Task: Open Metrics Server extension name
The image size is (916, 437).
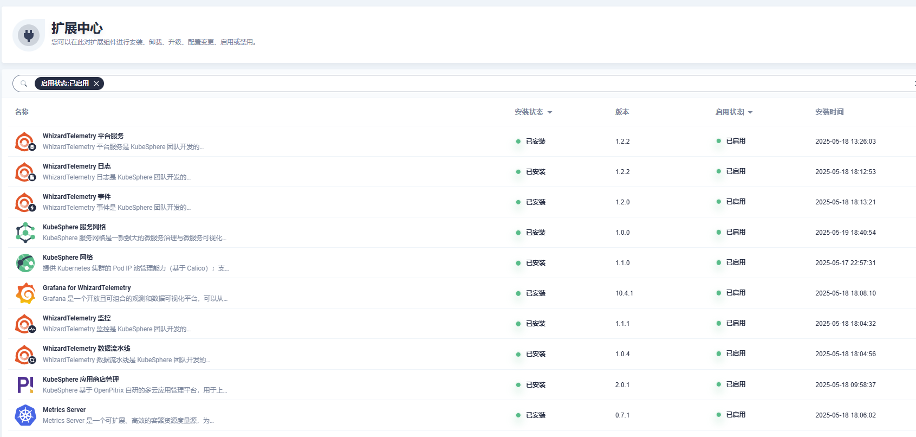Action: click(64, 410)
